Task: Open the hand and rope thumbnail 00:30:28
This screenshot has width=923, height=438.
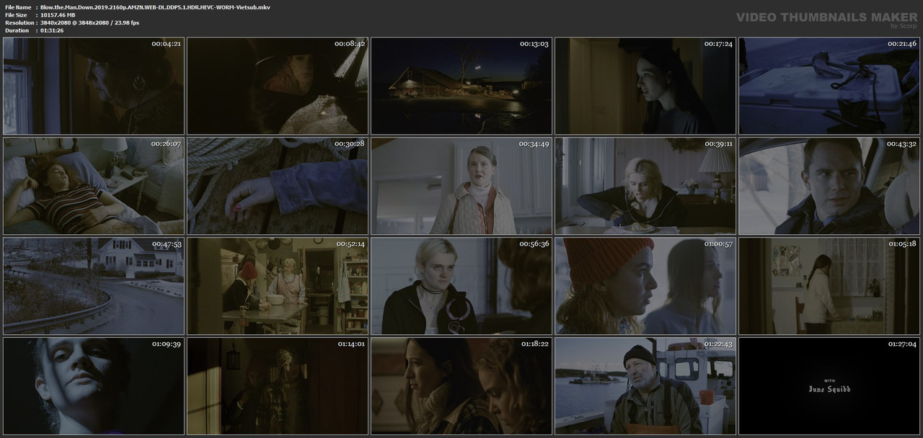Action: [278, 186]
